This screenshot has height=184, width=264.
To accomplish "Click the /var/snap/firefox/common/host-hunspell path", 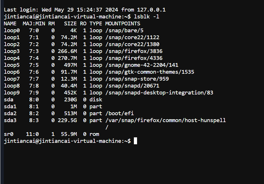I will pos(166,120).
